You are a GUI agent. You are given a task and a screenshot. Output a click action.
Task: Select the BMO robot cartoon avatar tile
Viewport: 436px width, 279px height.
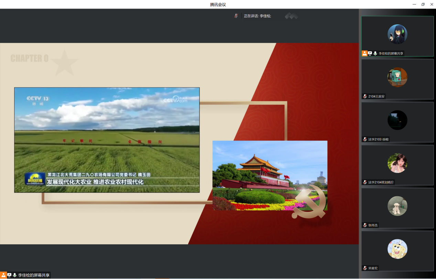coord(397,77)
